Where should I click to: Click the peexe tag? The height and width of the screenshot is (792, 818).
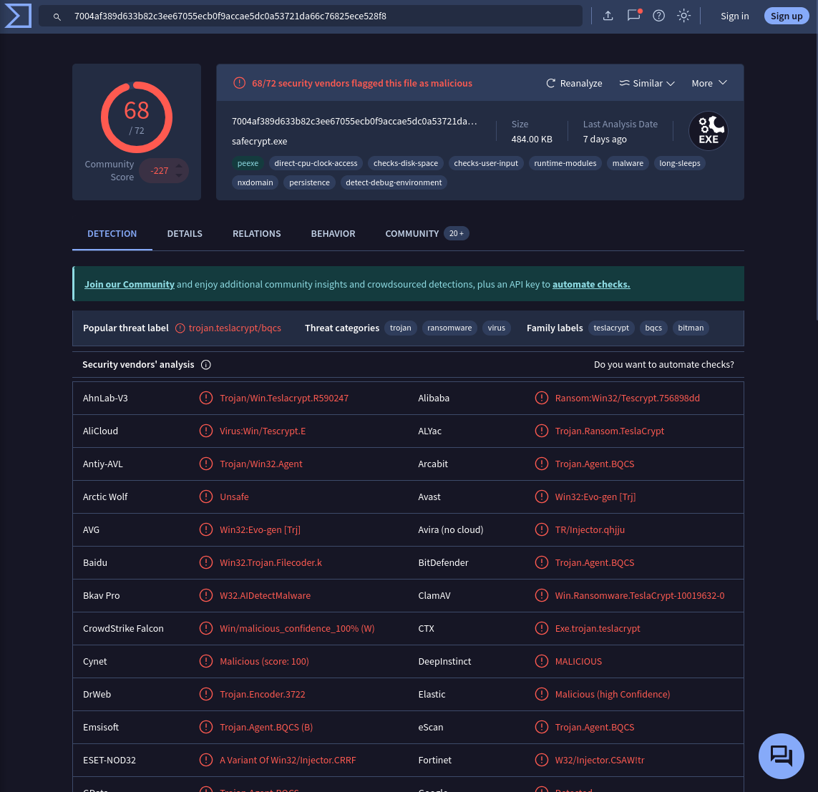(x=248, y=163)
